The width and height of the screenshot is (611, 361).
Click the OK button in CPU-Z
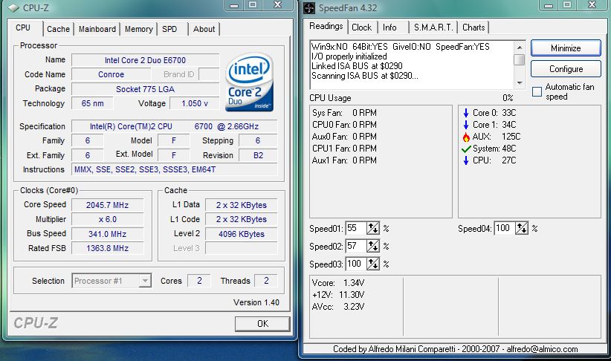(262, 324)
